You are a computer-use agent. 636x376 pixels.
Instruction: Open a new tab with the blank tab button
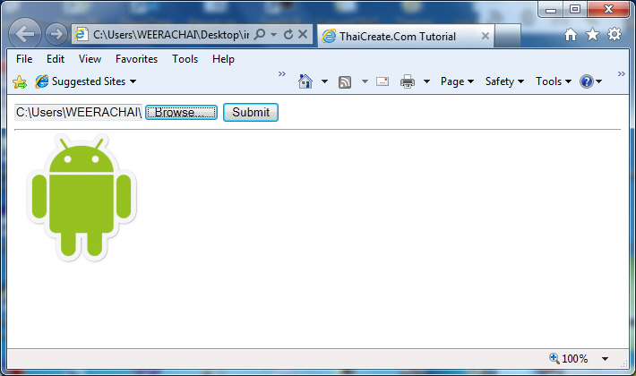tap(507, 36)
